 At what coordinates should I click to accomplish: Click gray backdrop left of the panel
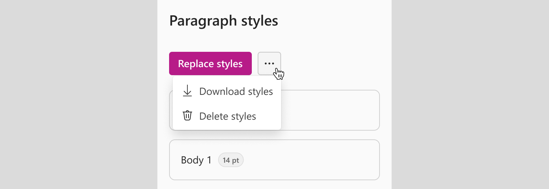point(79,94)
